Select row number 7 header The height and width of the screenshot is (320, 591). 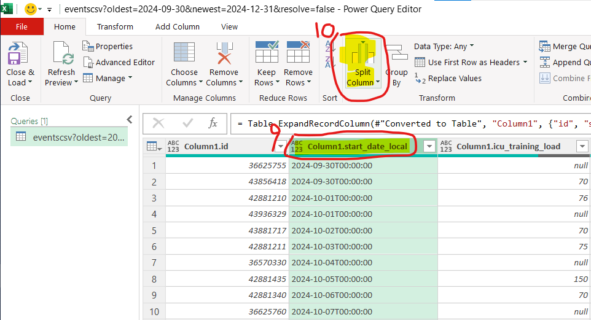click(154, 263)
